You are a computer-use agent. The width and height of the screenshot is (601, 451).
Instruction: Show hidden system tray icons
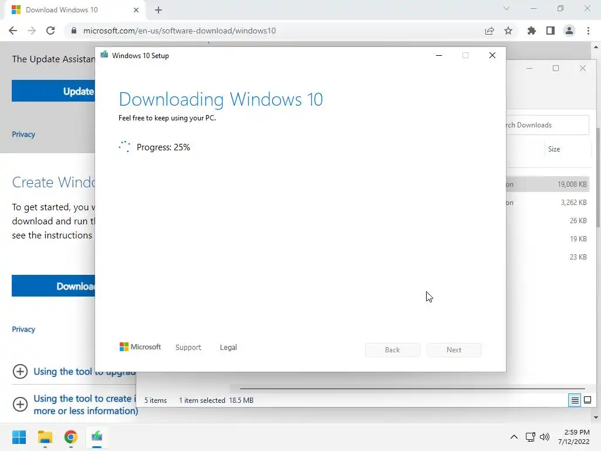point(514,437)
